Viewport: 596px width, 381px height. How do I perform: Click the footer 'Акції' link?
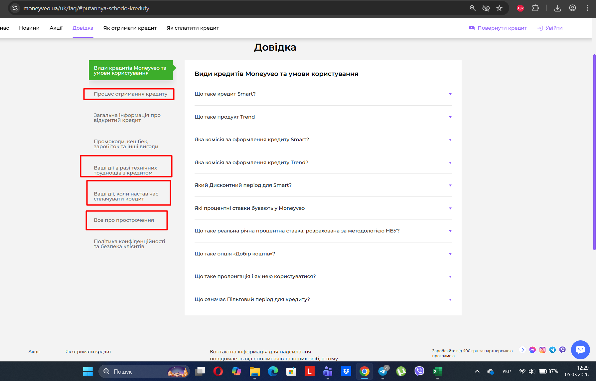pos(34,351)
